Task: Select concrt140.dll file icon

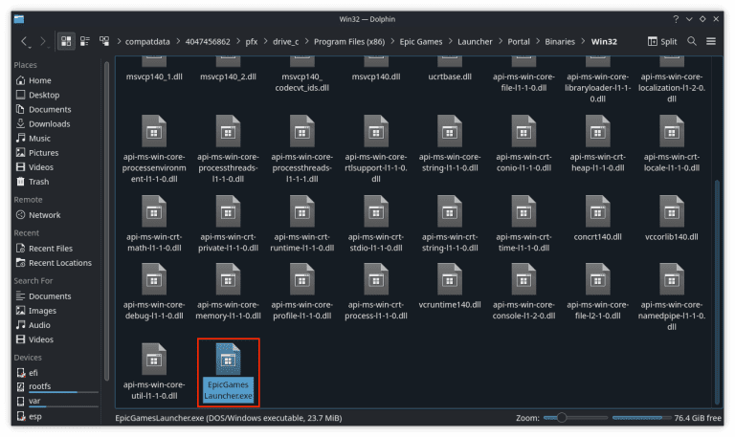Action: click(x=597, y=211)
